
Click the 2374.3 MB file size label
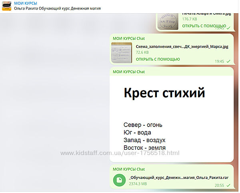click(138, 184)
